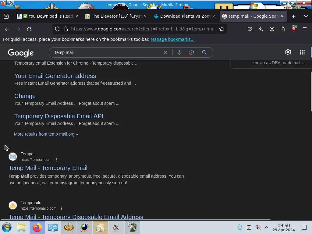Close the You Download is Ready tab

click(x=77, y=16)
